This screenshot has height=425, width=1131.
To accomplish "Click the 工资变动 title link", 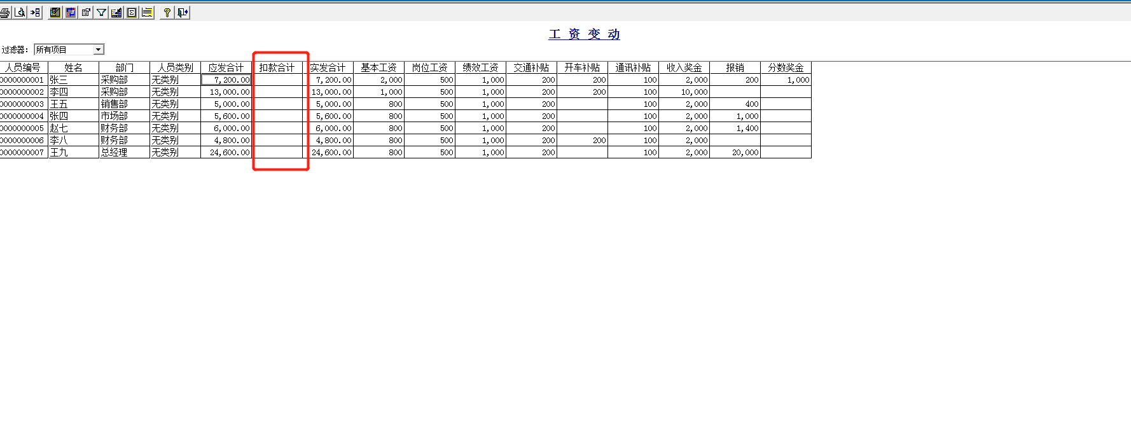I will click(x=584, y=34).
